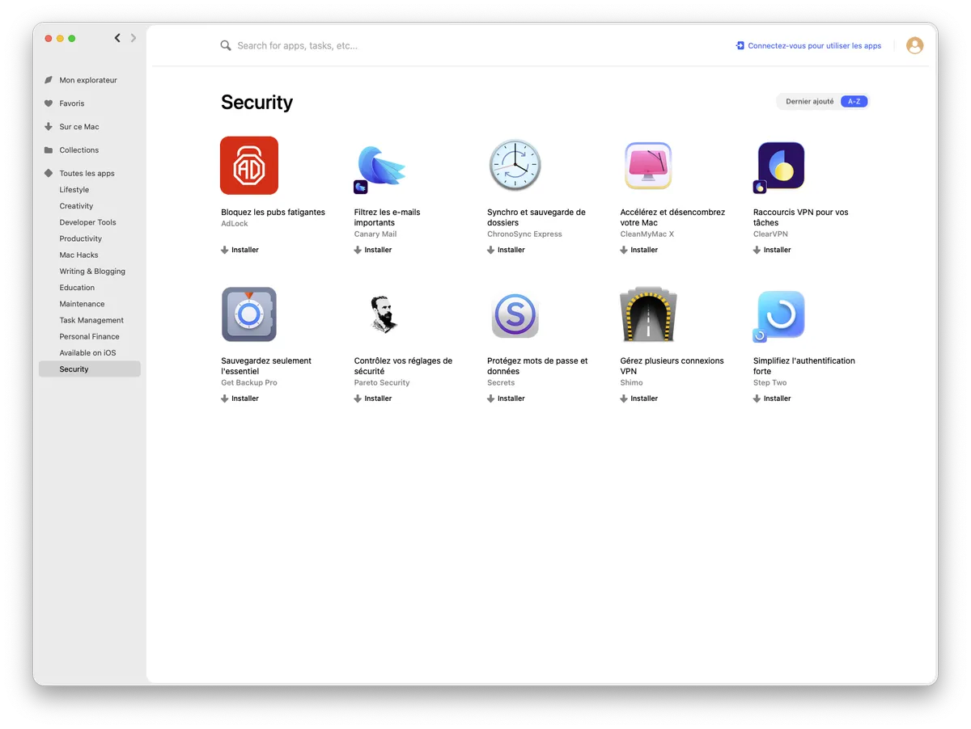Install Shimo
The width and height of the screenshot is (971, 729).
[x=639, y=398]
